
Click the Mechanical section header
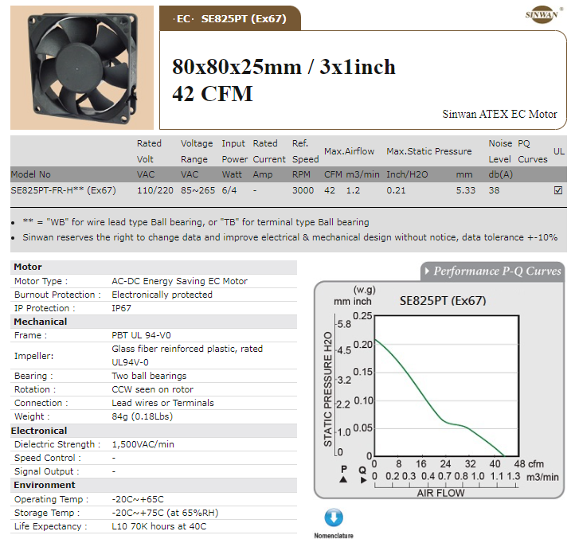41,322
